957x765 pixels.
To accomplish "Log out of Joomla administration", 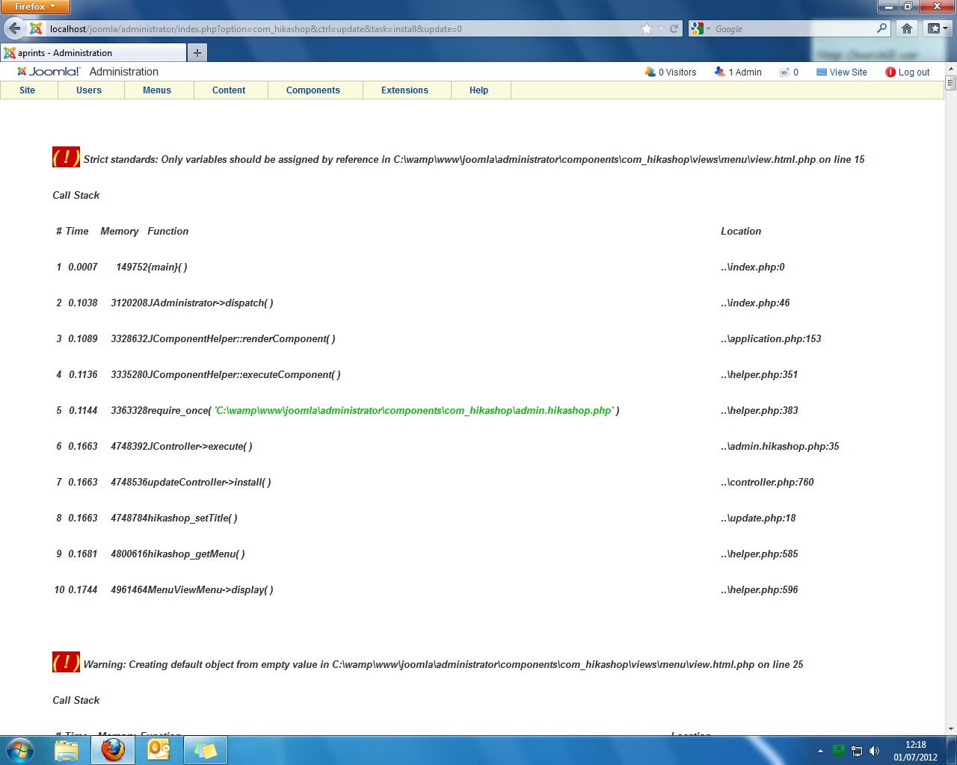I will pos(908,72).
